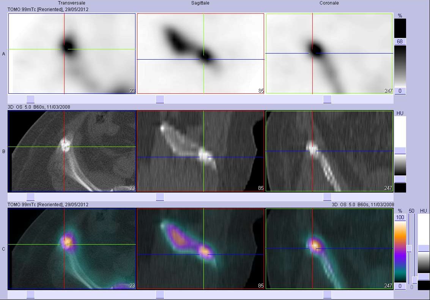Click slice number 23 in the CT transversal image
Screen dimensions: 430x300
click(x=132, y=188)
